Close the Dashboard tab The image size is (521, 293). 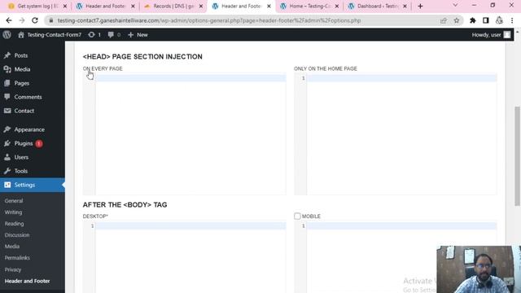click(x=405, y=6)
